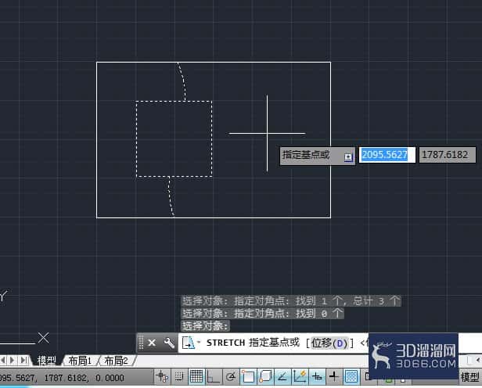Click the bare 选择对象: history line

coord(205,325)
